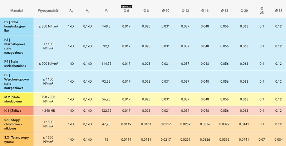
Task: Select the Ø 16 column header
Action: 205,11
